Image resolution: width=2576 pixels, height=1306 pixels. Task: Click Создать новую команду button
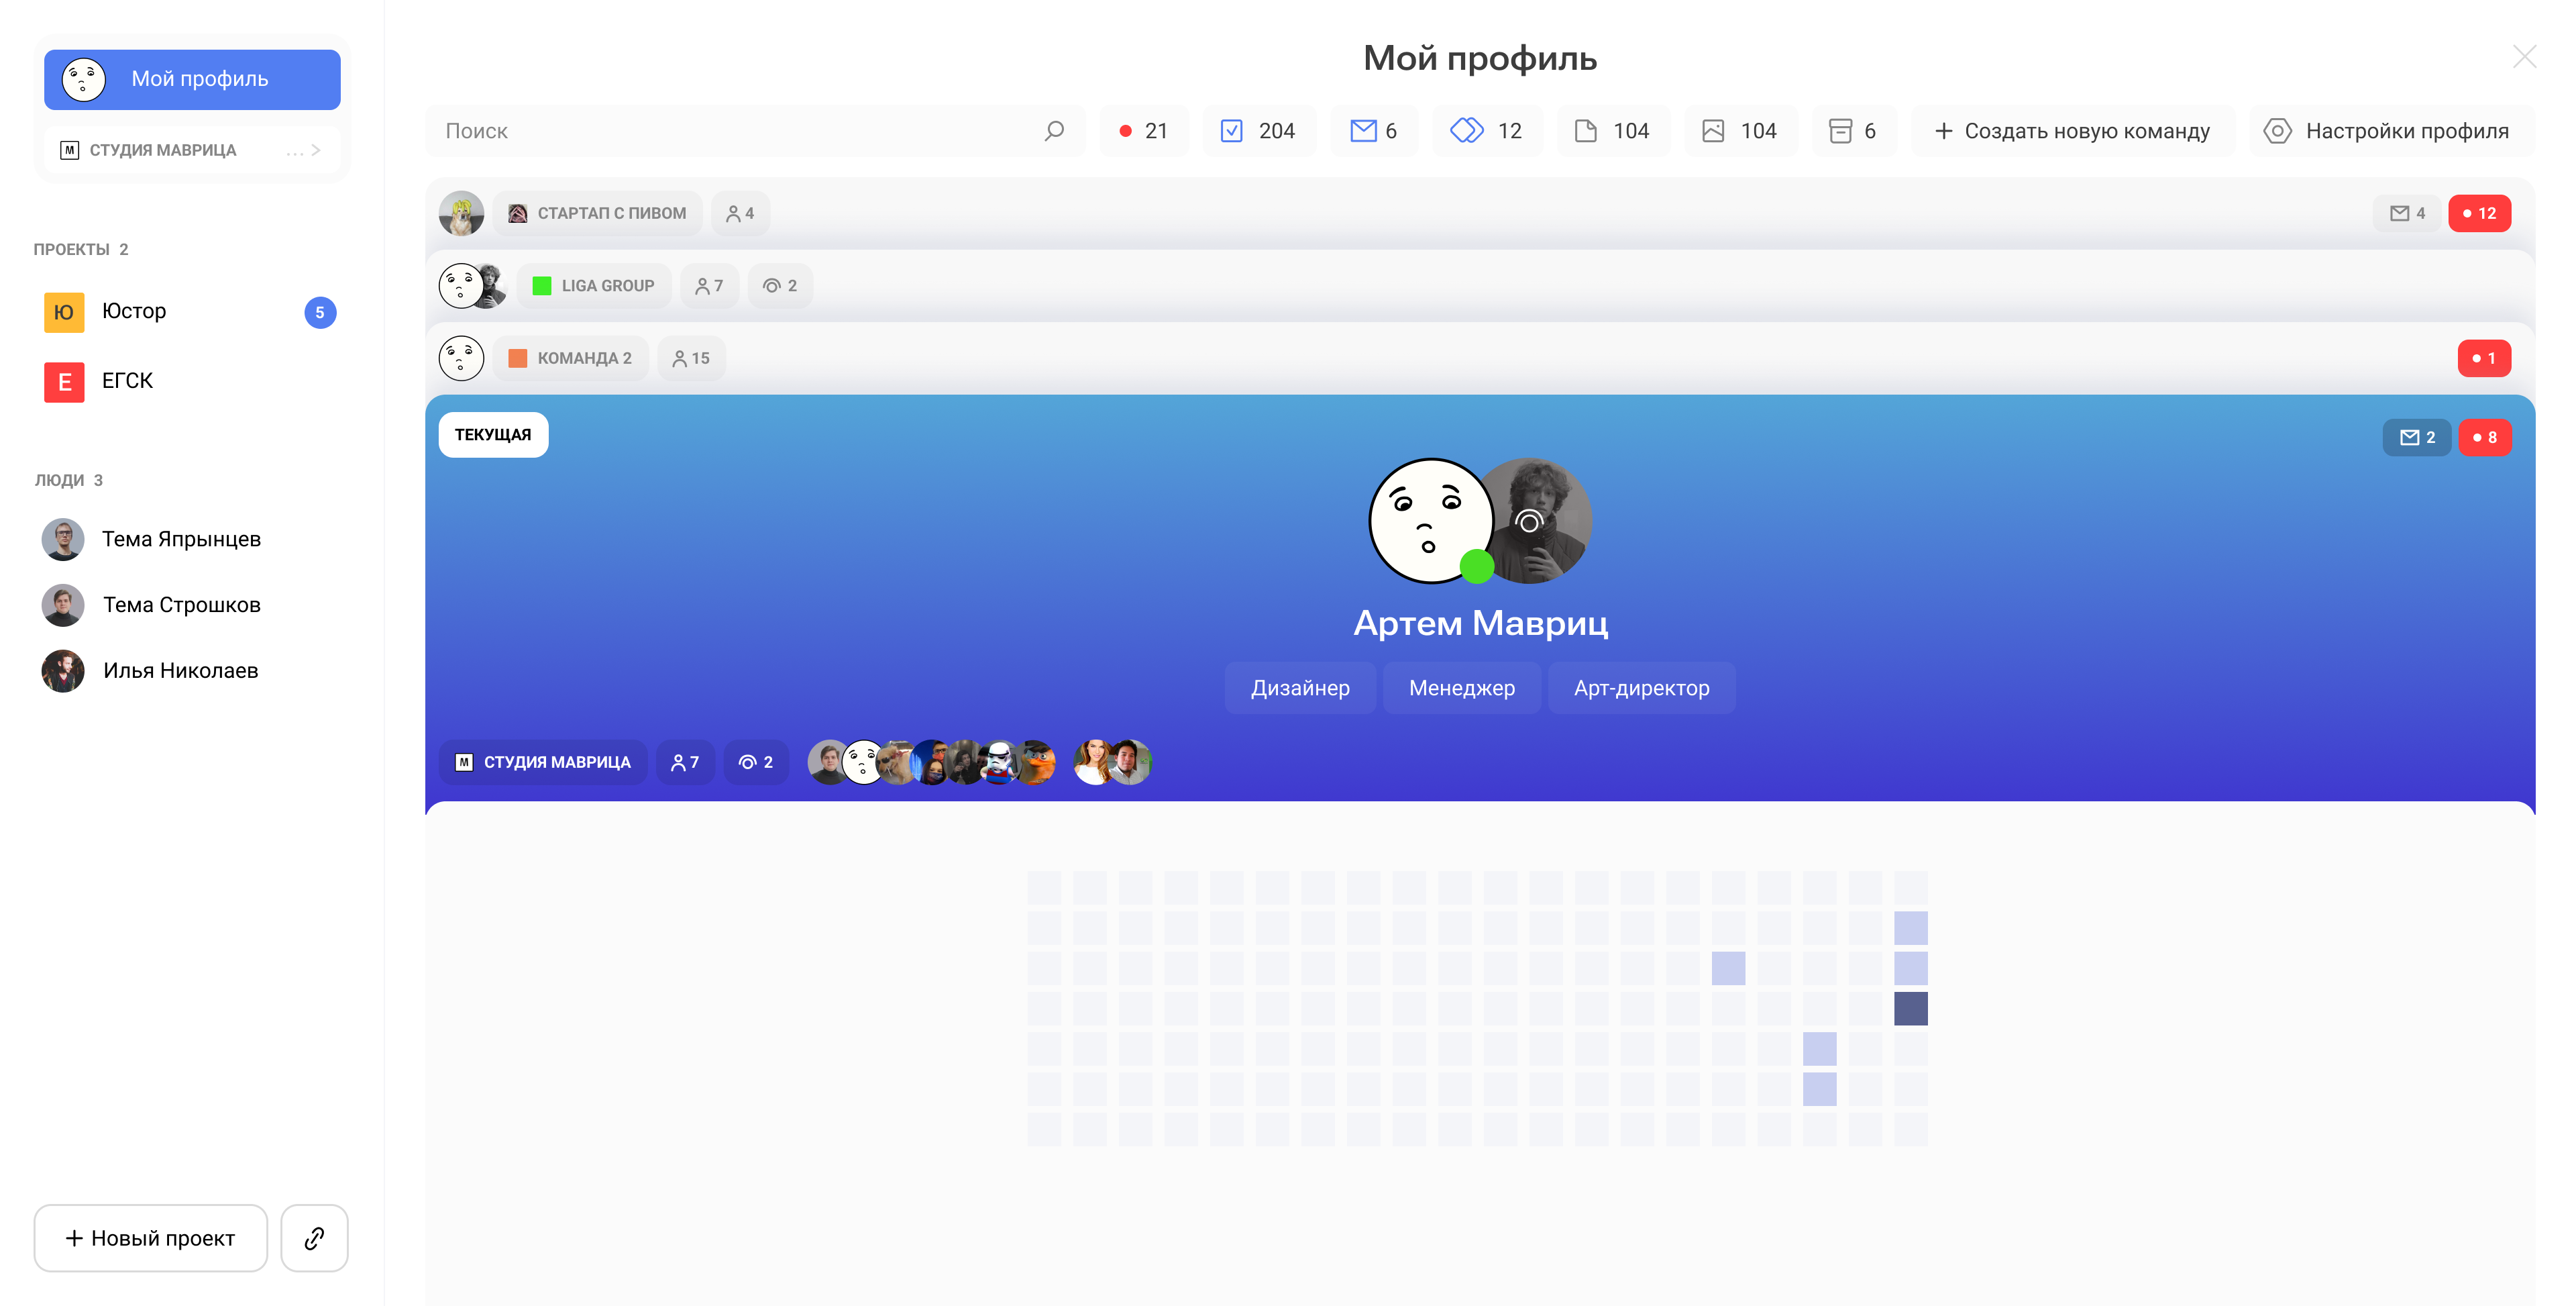pyautogui.click(x=2072, y=131)
